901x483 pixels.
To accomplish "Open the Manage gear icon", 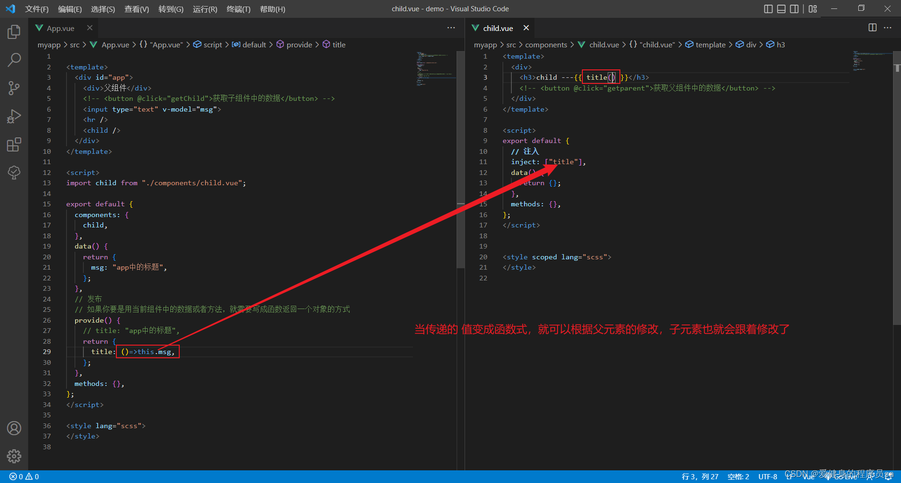I will coord(14,456).
